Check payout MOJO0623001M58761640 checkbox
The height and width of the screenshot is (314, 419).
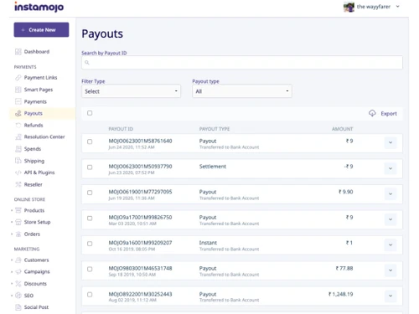click(x=90, y=142)
